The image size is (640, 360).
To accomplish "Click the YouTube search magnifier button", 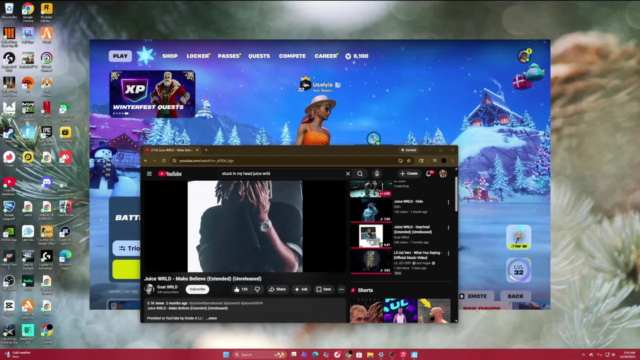I will pyautogui.click(x=360, y=174).
